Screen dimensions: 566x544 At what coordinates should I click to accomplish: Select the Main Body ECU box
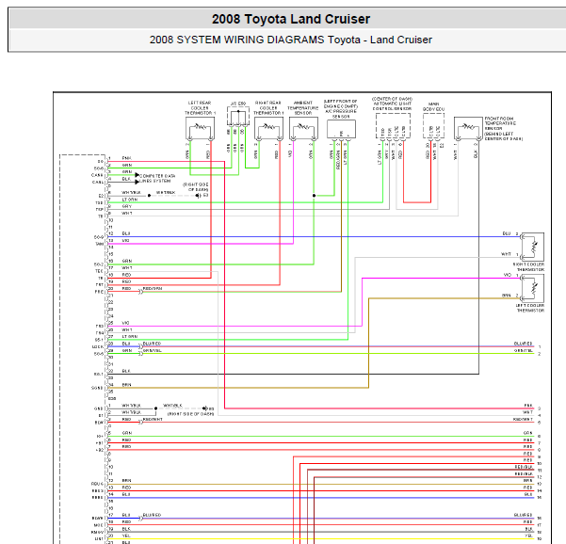click(x=433, y=126)
